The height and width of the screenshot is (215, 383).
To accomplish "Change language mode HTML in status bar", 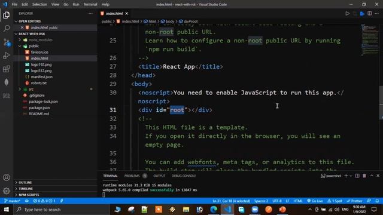I will click(x=298, y=201).
